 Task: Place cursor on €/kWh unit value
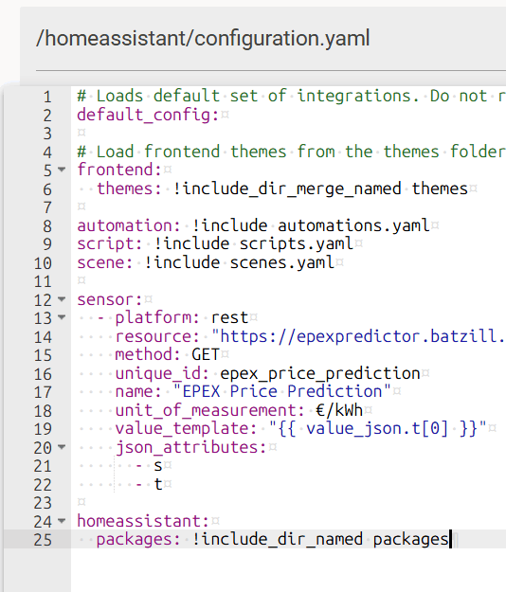(x=338, y=410)
